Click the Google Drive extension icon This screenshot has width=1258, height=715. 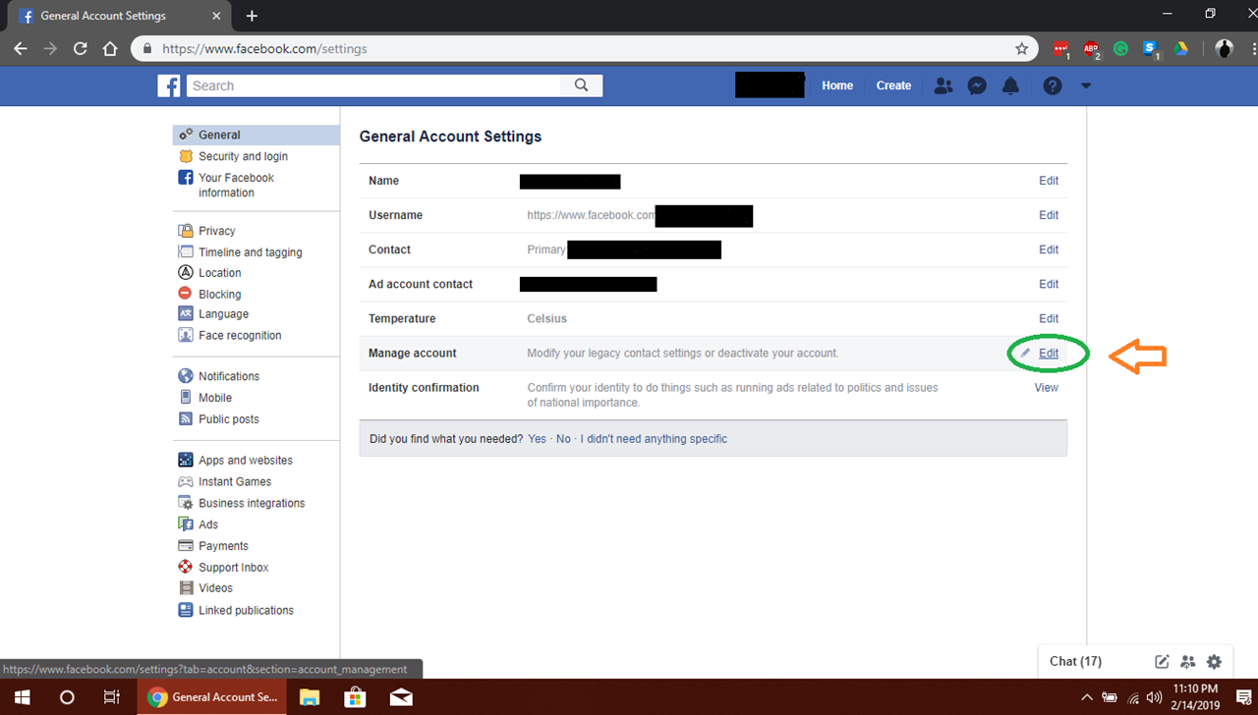pyautogui.click(x=1180, y=48)
